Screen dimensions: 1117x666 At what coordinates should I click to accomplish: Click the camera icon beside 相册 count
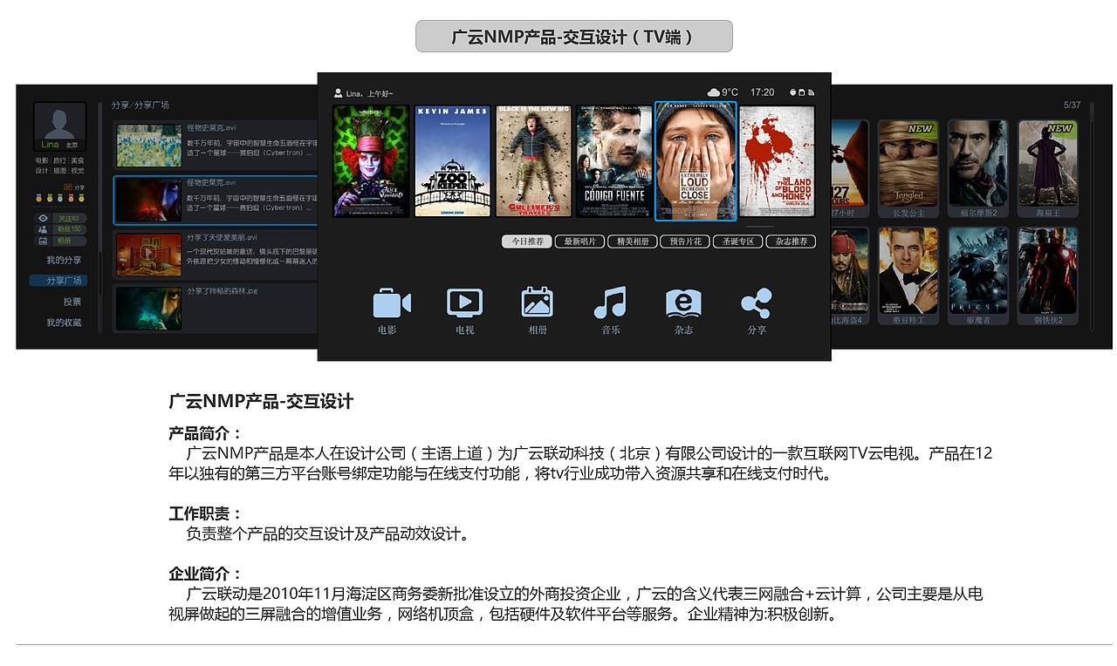[43, 241]
